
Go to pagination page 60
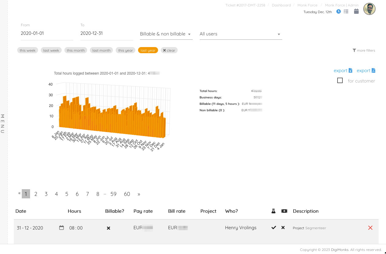click(x=127, y=194)
